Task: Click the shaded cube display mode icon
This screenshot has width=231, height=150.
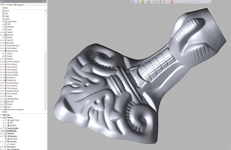Action: point(143,2)
